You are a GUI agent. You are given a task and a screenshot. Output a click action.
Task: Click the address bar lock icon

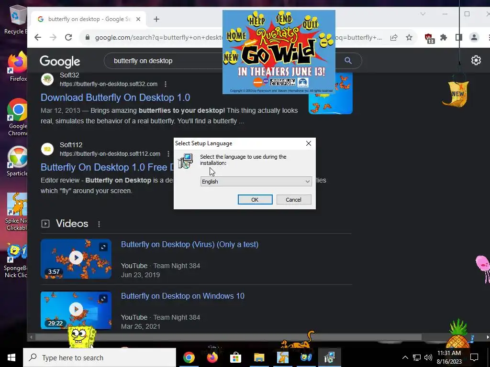(88, 37)
